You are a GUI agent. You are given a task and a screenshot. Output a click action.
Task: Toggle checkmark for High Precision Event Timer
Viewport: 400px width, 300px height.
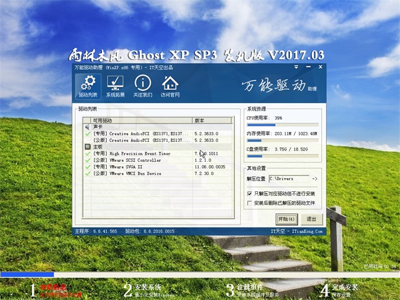pyautogui.click(x=87, y=154)
